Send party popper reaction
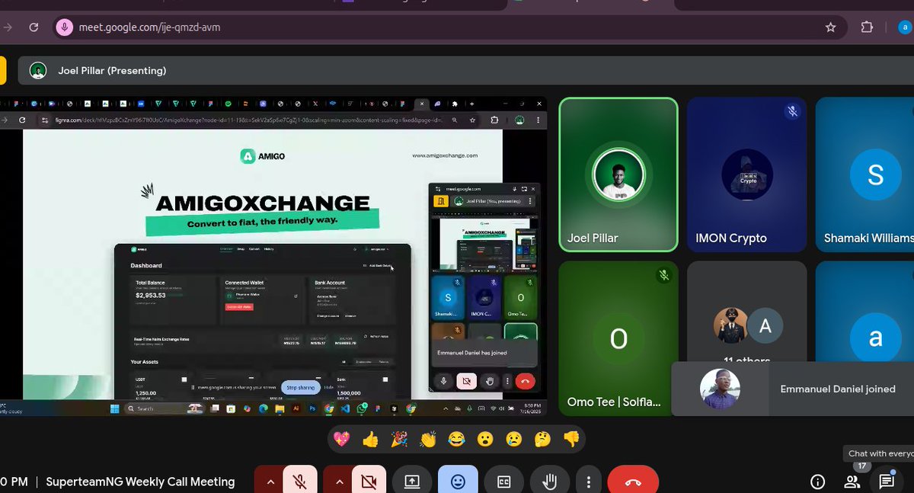This screenshot has width=914, height=493. (399, 440)
